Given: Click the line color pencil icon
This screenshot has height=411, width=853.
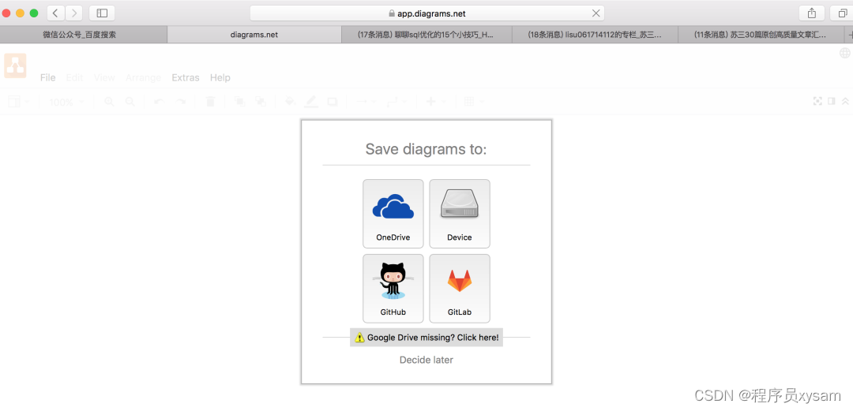Looking at the screenshot, I should coord(311,102).
